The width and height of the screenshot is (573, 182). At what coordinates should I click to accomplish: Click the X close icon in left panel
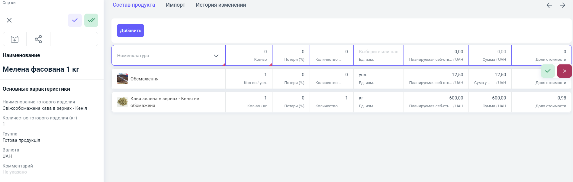9,20
